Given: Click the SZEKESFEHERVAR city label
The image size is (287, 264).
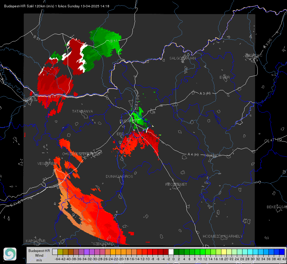Looking at the screenshot, I should (84, 154).
